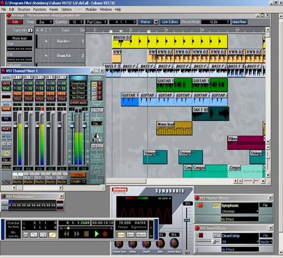This screenshot has height=258, width=283.
Task: Open the no sync dropdown in Symphonic plugin
Action: pos(164,198)
